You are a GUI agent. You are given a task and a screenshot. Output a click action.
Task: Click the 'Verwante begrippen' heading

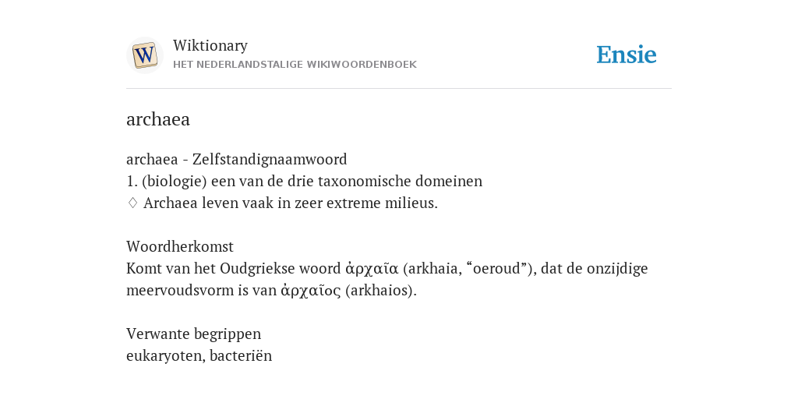click(193, 334)
